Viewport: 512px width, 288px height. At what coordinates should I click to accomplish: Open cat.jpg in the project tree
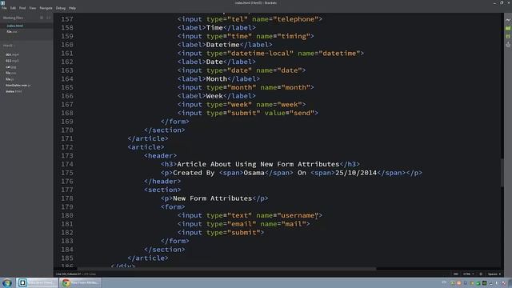tap(10, 67)
